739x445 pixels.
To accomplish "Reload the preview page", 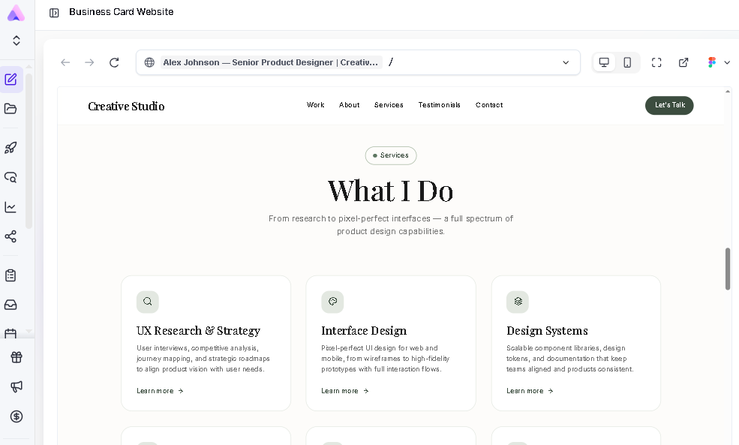I will tap(114, 62).
